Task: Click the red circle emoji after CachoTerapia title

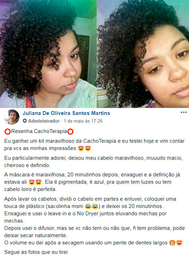Action: click(x=71, y=132)
